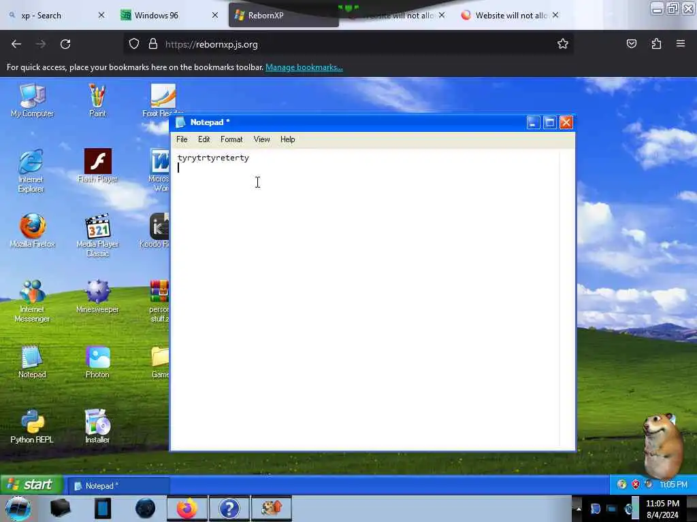Click in the Notepad text area
This screenshot has width=697, height=522.
366,299
